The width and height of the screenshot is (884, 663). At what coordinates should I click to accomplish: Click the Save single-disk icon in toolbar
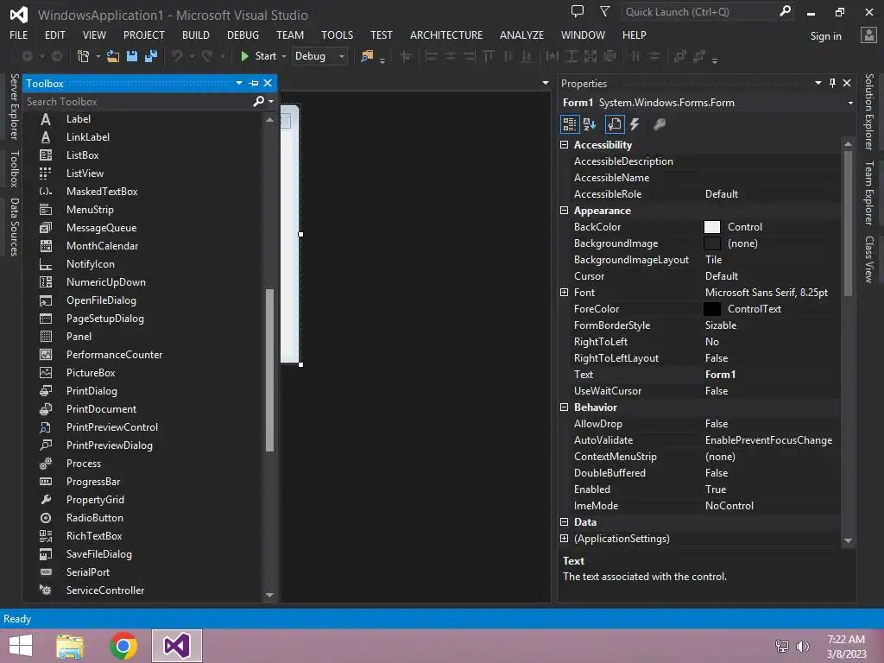click(132, 56)
